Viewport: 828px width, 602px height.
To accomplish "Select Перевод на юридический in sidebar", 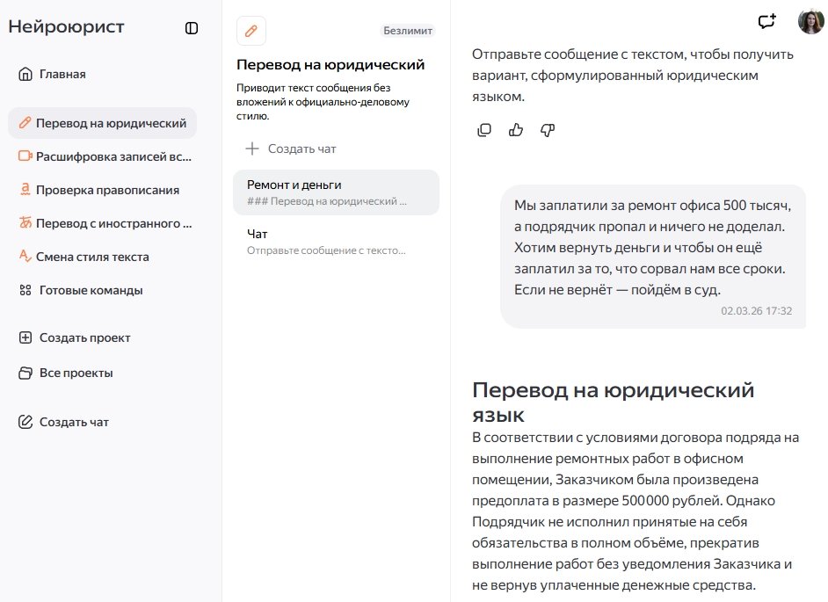I will pyautogui.click(x=102, y=123).
